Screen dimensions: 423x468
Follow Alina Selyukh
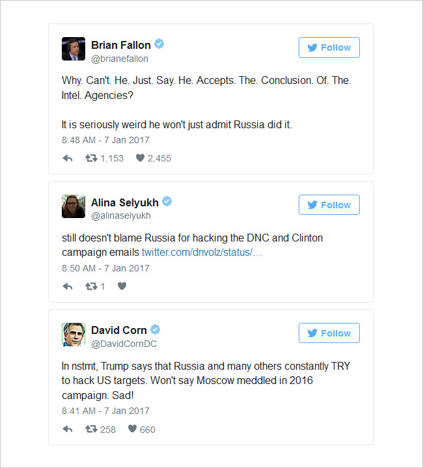[329, 205]
